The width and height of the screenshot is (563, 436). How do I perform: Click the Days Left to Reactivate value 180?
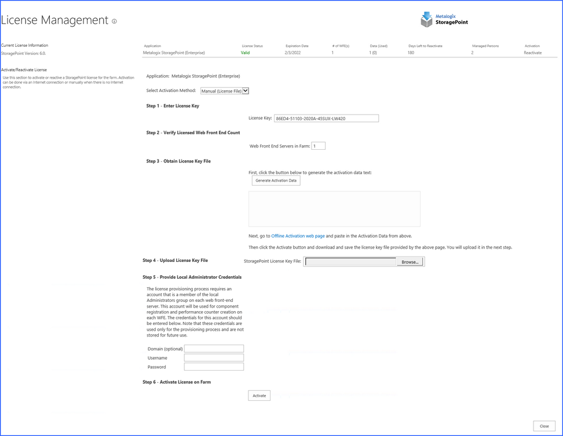[411, 53]
